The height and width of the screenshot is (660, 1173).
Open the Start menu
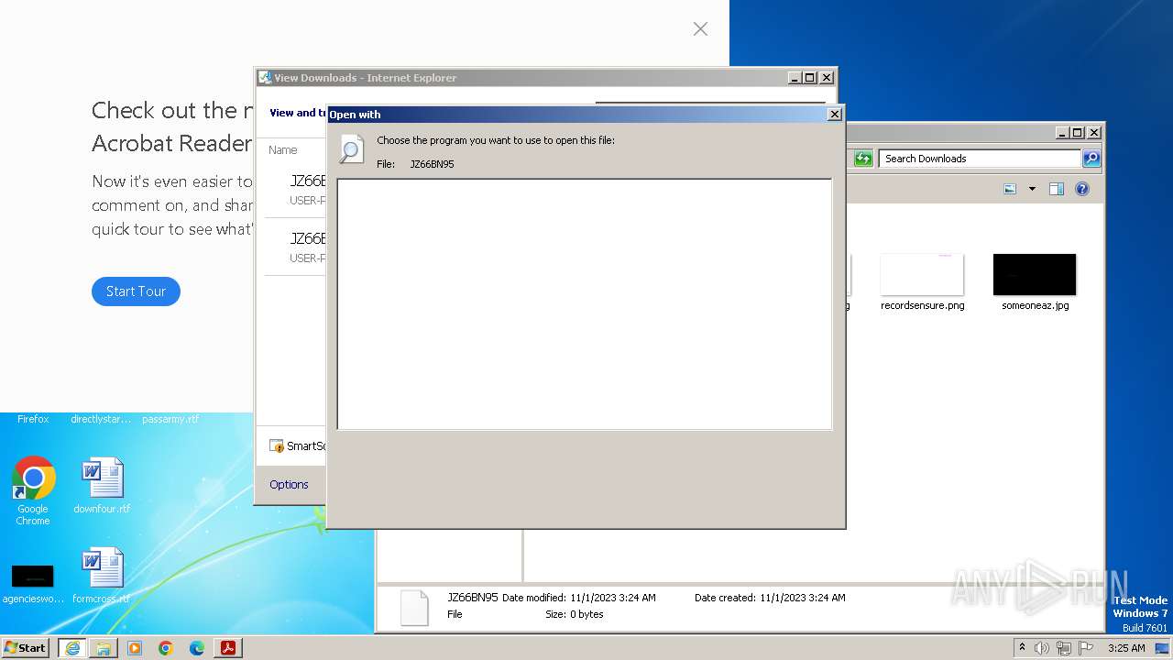[x=25, y=647]
